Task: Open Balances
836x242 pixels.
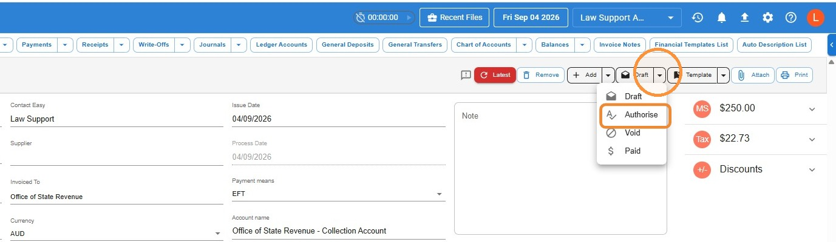Action: 556,45
